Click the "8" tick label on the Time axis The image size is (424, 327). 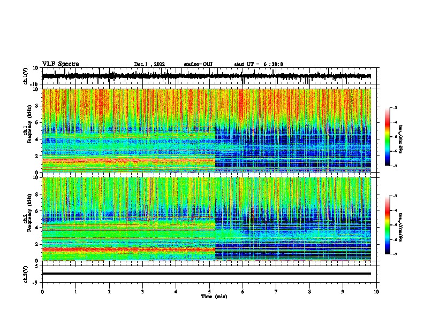click(x=309, y=292)
